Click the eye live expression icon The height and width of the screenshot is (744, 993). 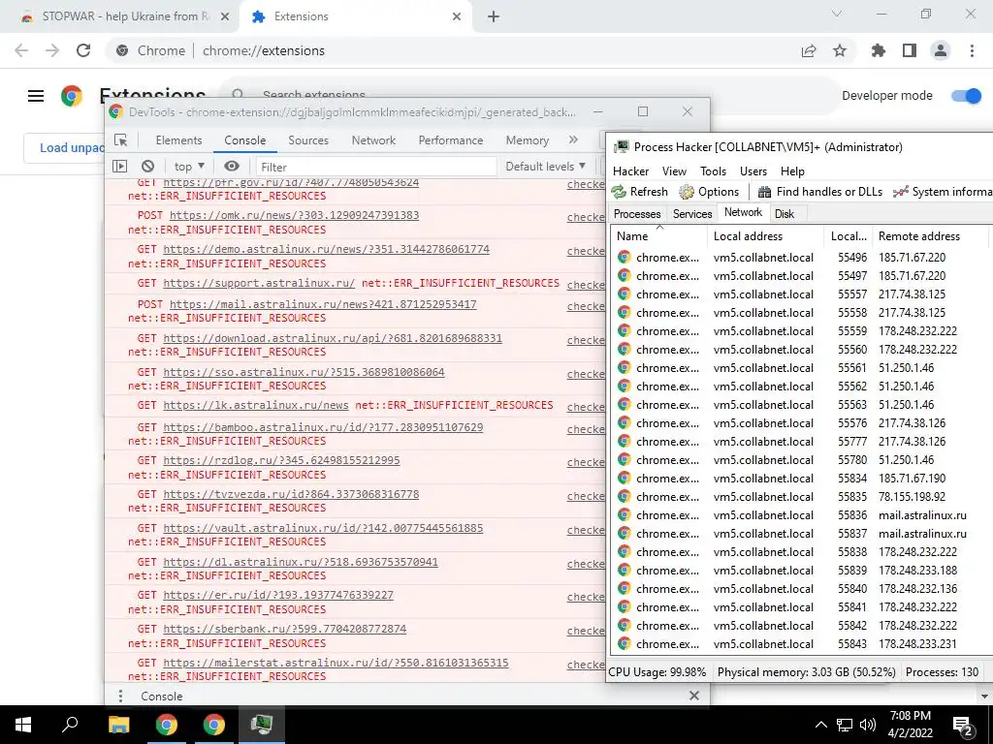click(232, 167)
